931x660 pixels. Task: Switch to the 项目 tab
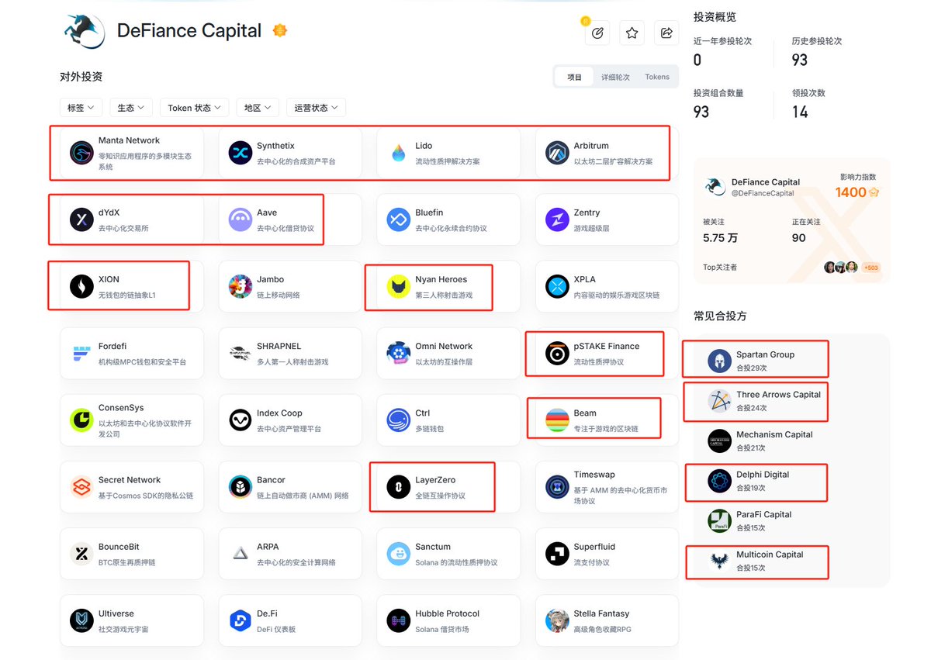click(574, 77)
